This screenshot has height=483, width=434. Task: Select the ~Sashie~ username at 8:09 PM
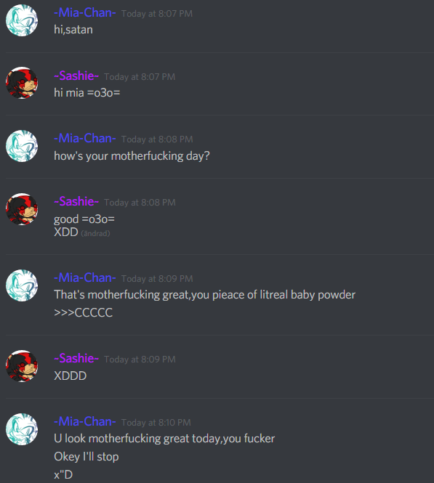pyautogui.click(x=76, y=359)
